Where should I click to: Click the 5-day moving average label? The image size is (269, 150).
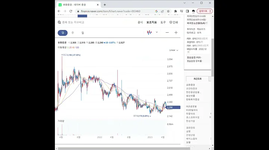(x=68, y=48)
